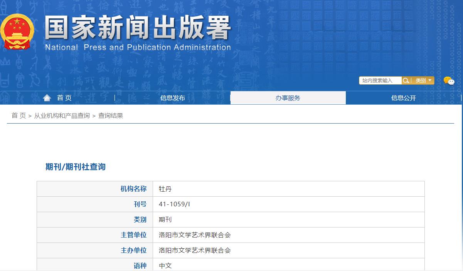Image resolution: width=463 pixels, height=271 pixels.
Task: Click the 洛阳市文学艺术界联合会 organization link
Action: [195, 235]
